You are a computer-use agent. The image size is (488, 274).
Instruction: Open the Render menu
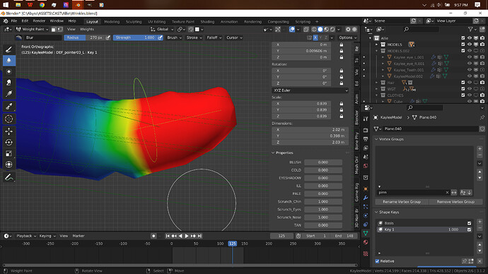pyautogui.click(x=39, y=20)
